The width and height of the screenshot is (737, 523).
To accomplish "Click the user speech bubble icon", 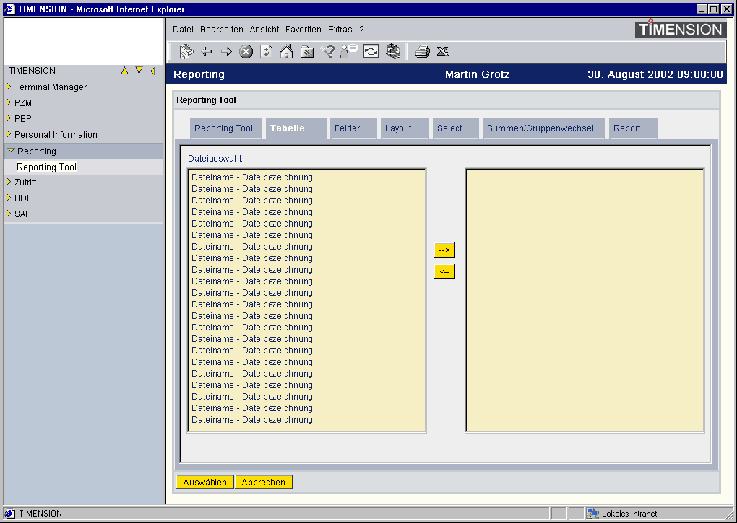I will (x=350, y=51).
